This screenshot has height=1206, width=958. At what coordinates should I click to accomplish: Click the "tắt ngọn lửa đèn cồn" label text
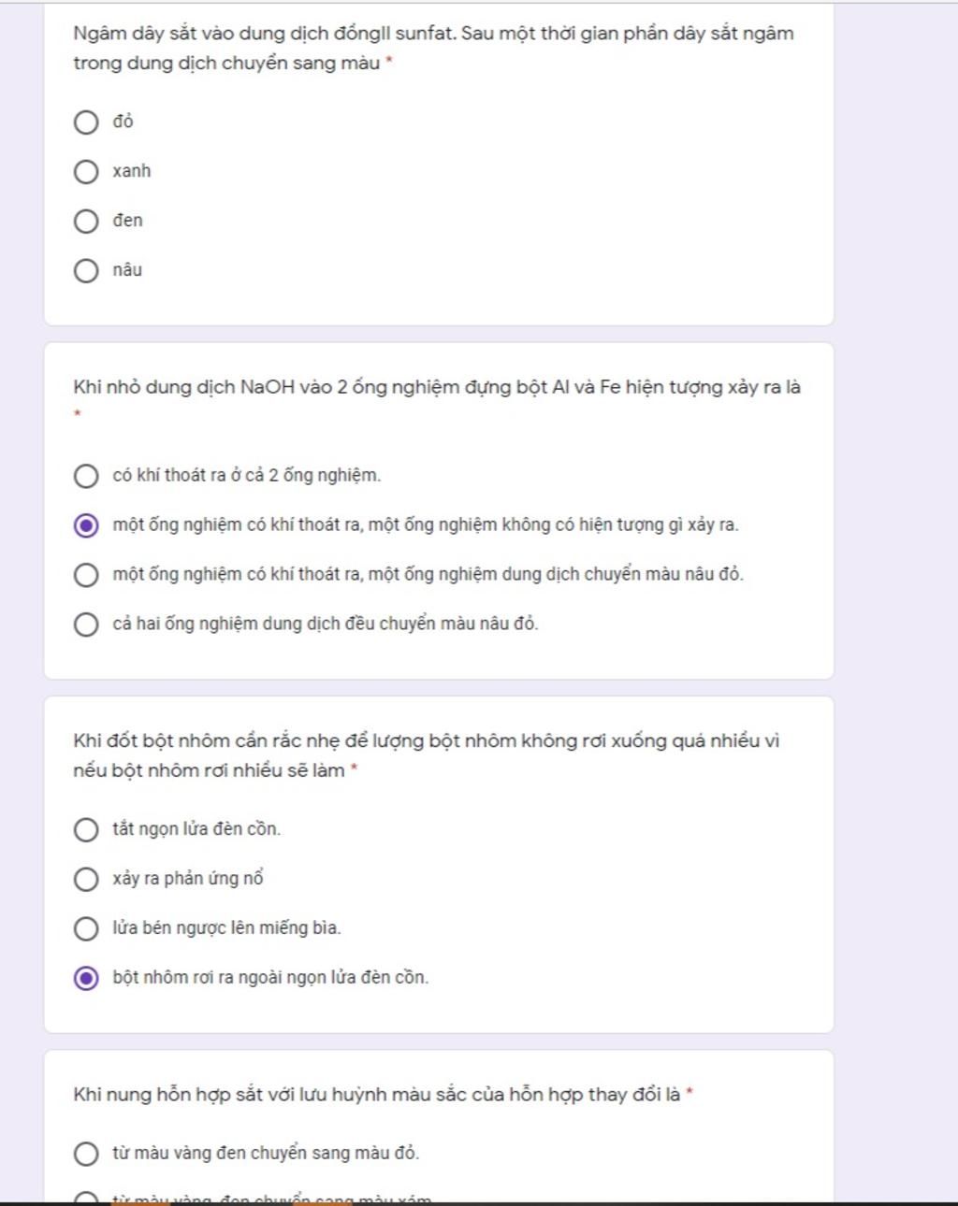pyautogui.click(x=196, y=829)
